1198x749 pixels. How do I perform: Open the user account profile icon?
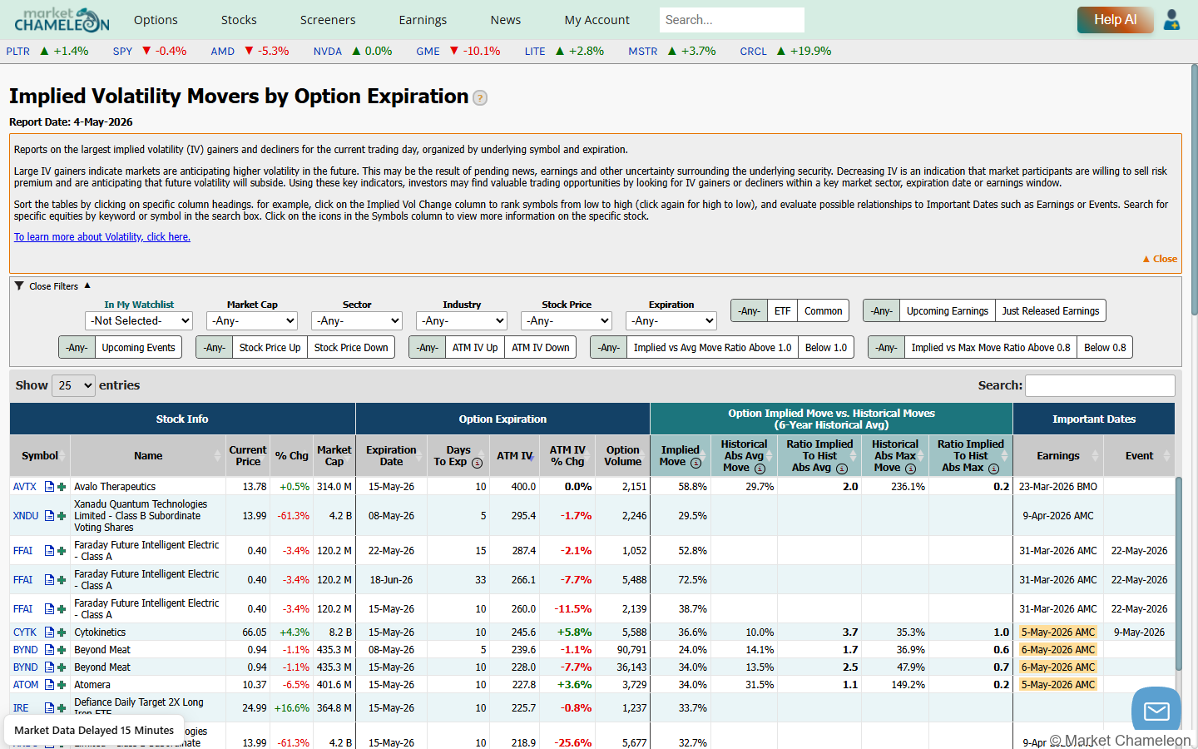[1172, 19]
